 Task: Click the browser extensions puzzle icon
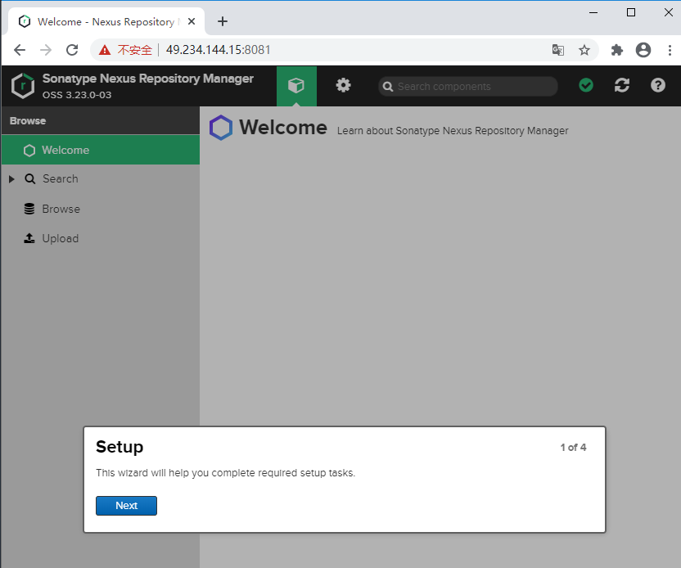coord(617,50)
